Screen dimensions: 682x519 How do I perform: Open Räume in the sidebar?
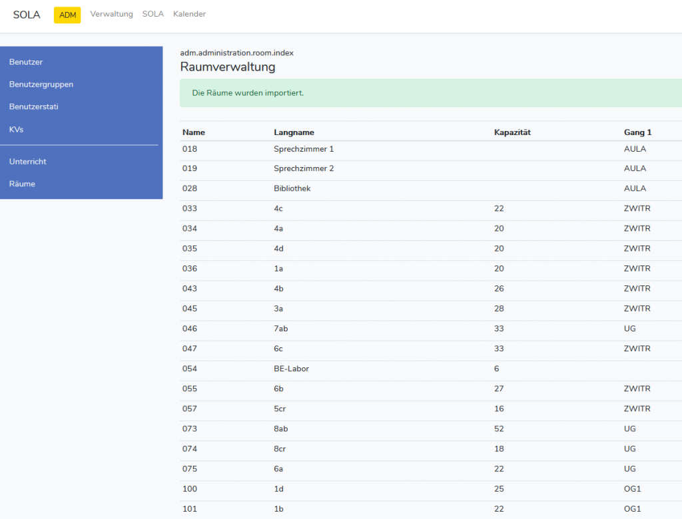click(22, 184)
